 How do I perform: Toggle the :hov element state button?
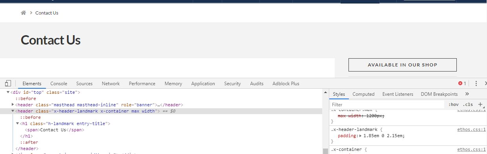pos(454,104)
